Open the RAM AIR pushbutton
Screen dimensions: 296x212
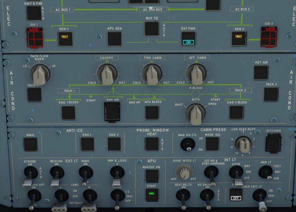pyautogui.click(x=112, y=111)
